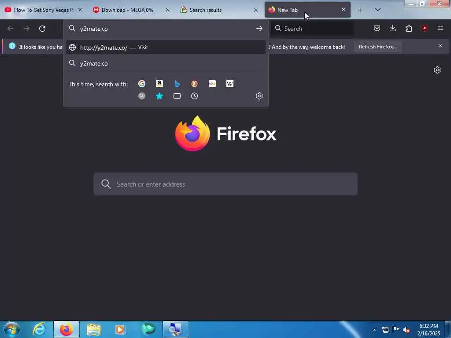The height and width of the screenshot is (338, 451).
Task: Click the muted volume tray icon
Action: click(407, 330)
